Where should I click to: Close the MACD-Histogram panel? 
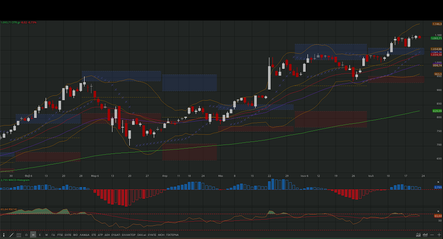[x=438, y=182]
